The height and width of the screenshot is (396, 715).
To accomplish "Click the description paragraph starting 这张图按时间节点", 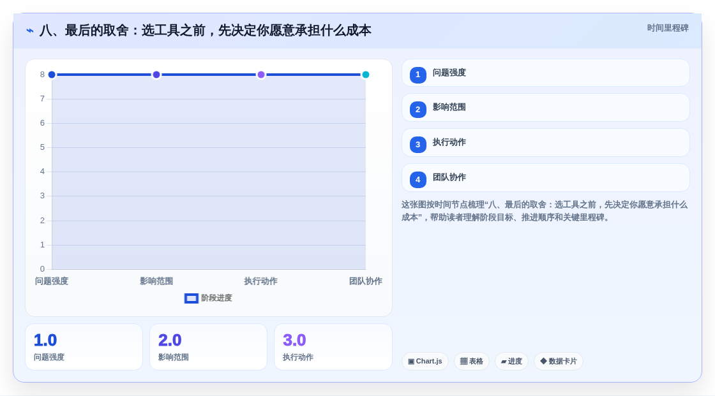I will pos(545,211).
